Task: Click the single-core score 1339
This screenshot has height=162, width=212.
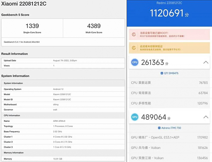Action: coord(32,26)
